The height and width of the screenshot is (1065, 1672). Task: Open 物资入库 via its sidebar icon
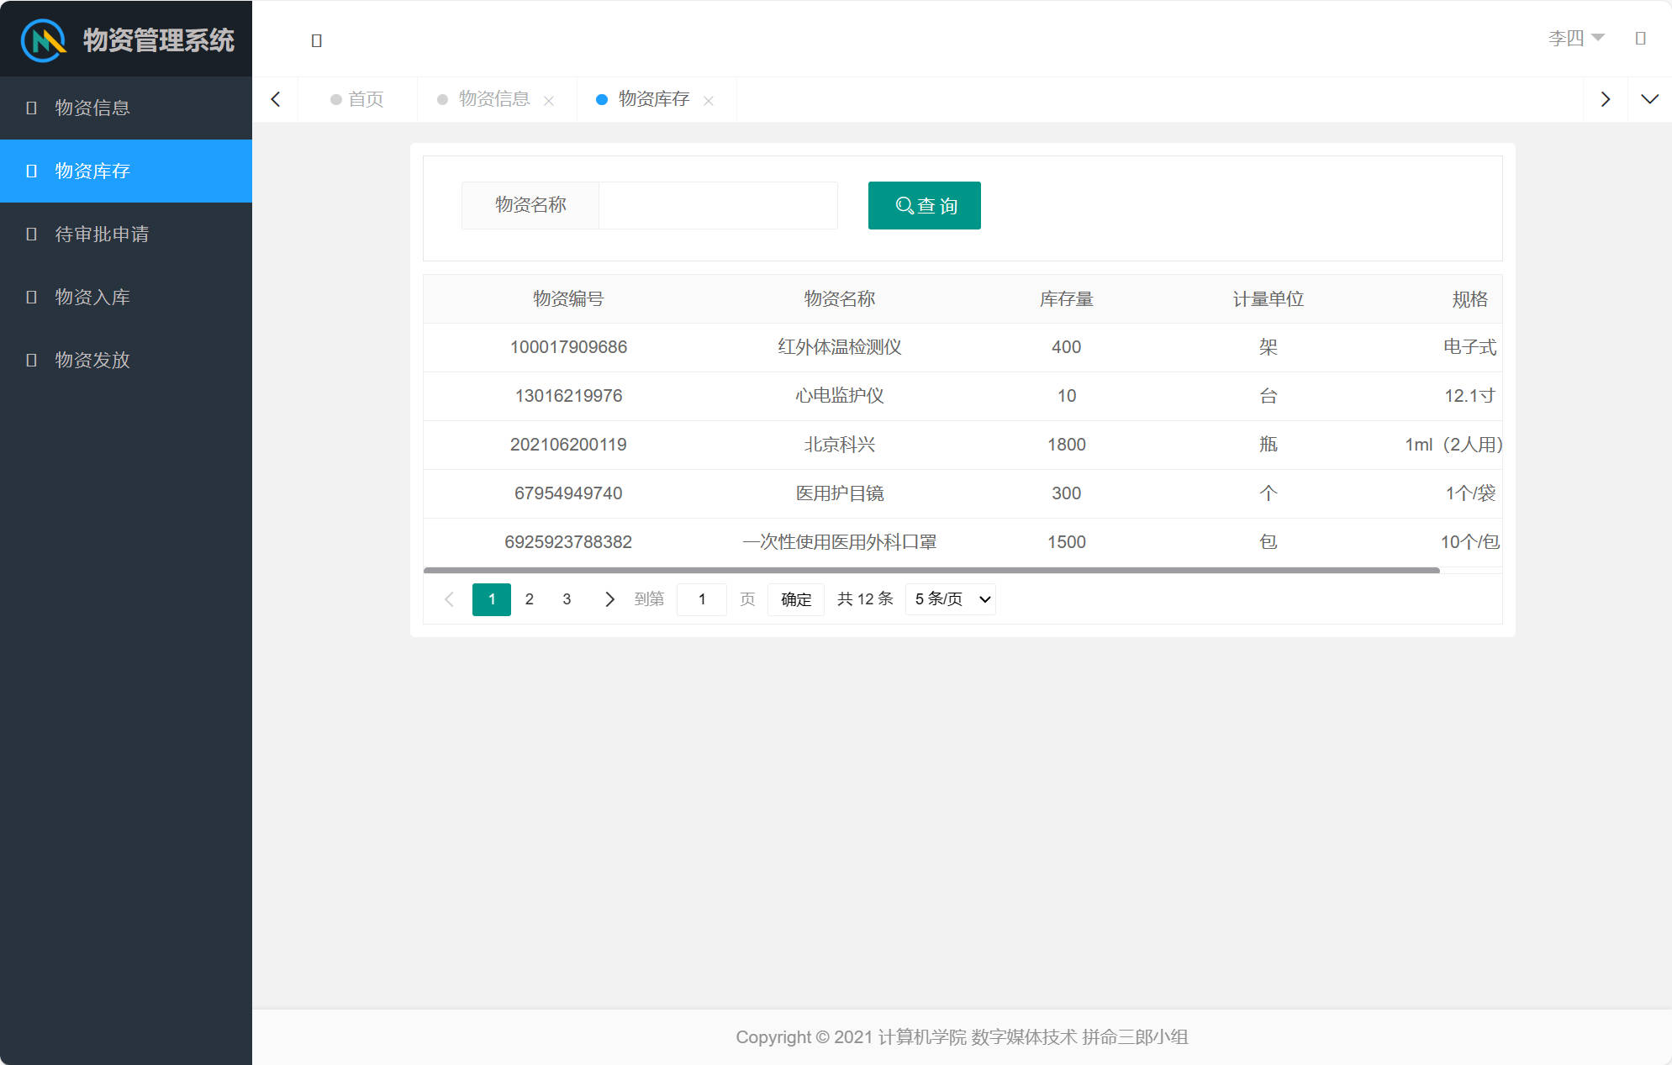coord(31,297)
